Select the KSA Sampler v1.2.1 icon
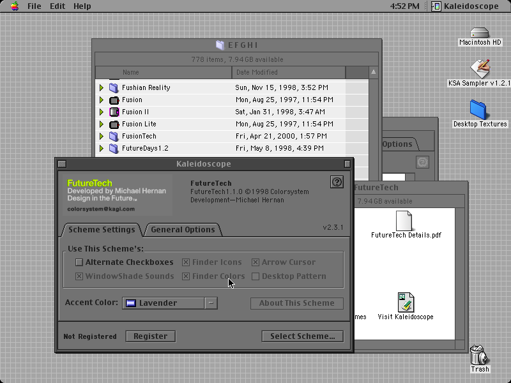The height and width of the screenshot is (383, 511). 480,69
